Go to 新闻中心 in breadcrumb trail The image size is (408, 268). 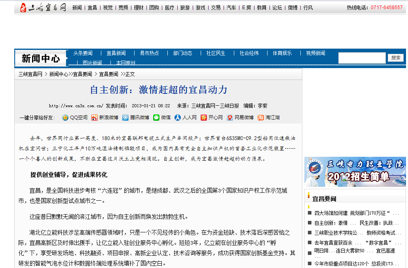[x=58, y=74]
